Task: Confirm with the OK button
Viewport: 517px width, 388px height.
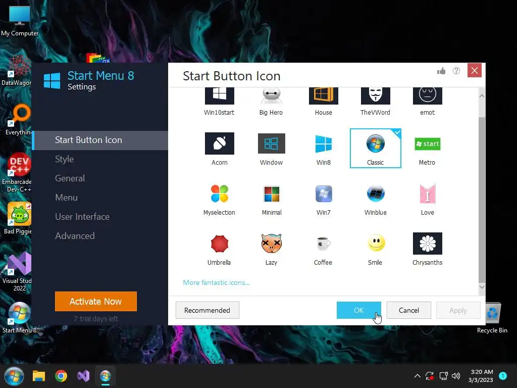Action: (359, 310)
